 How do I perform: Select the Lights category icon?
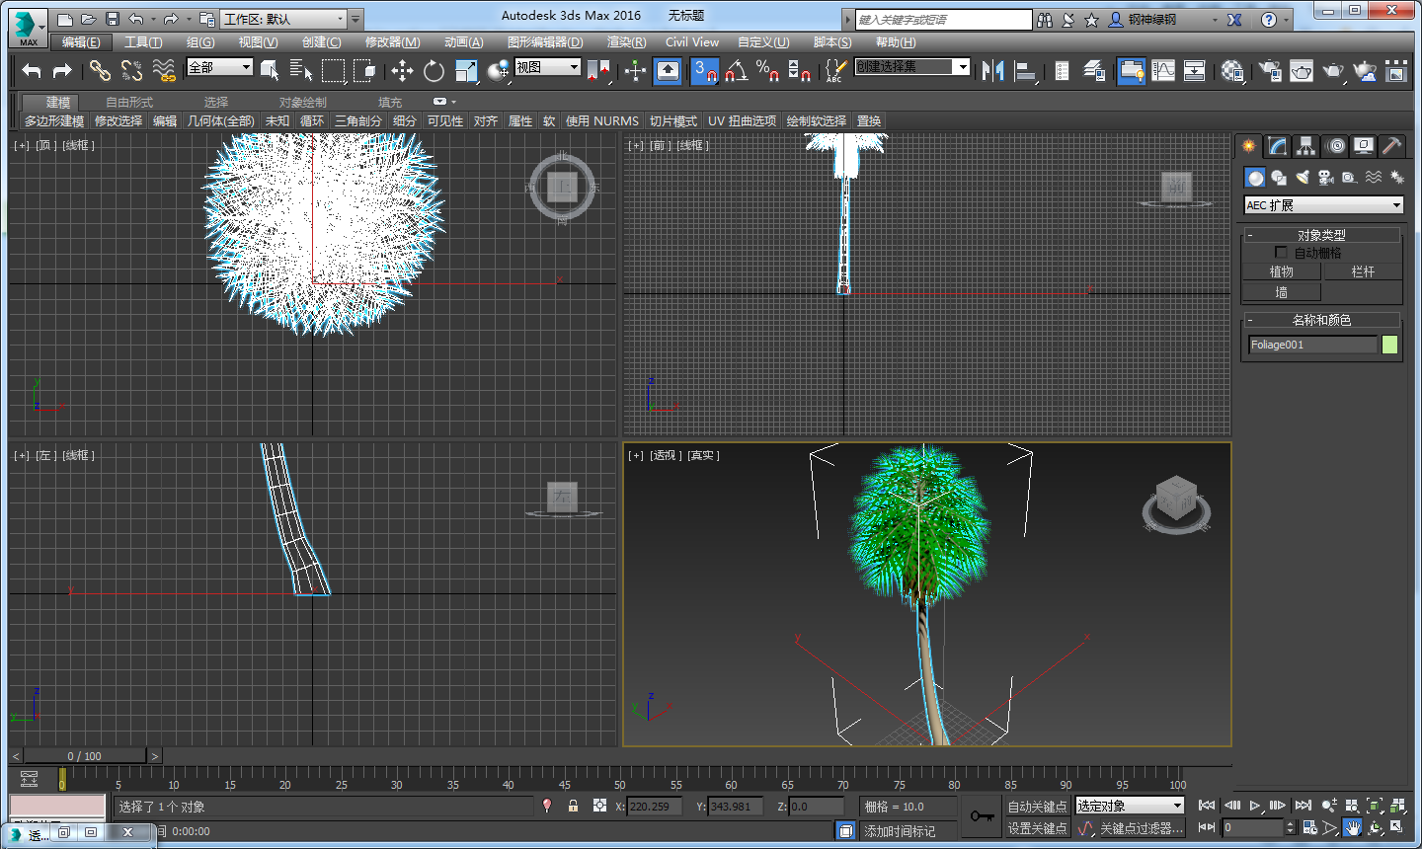coord(1303,178)
